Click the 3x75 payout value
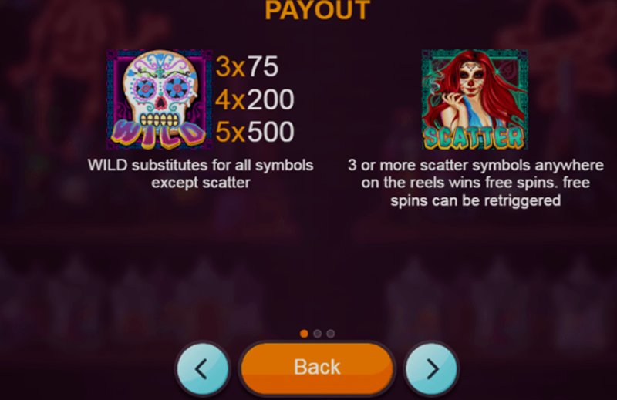 [x=247, y=66]
